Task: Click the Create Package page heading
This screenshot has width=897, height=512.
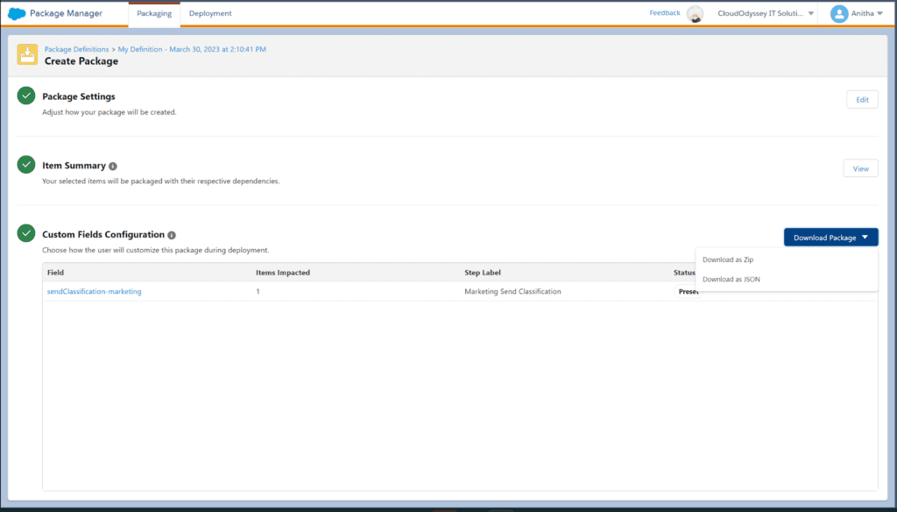Action: pyautogui.click(x=81, y=61)
